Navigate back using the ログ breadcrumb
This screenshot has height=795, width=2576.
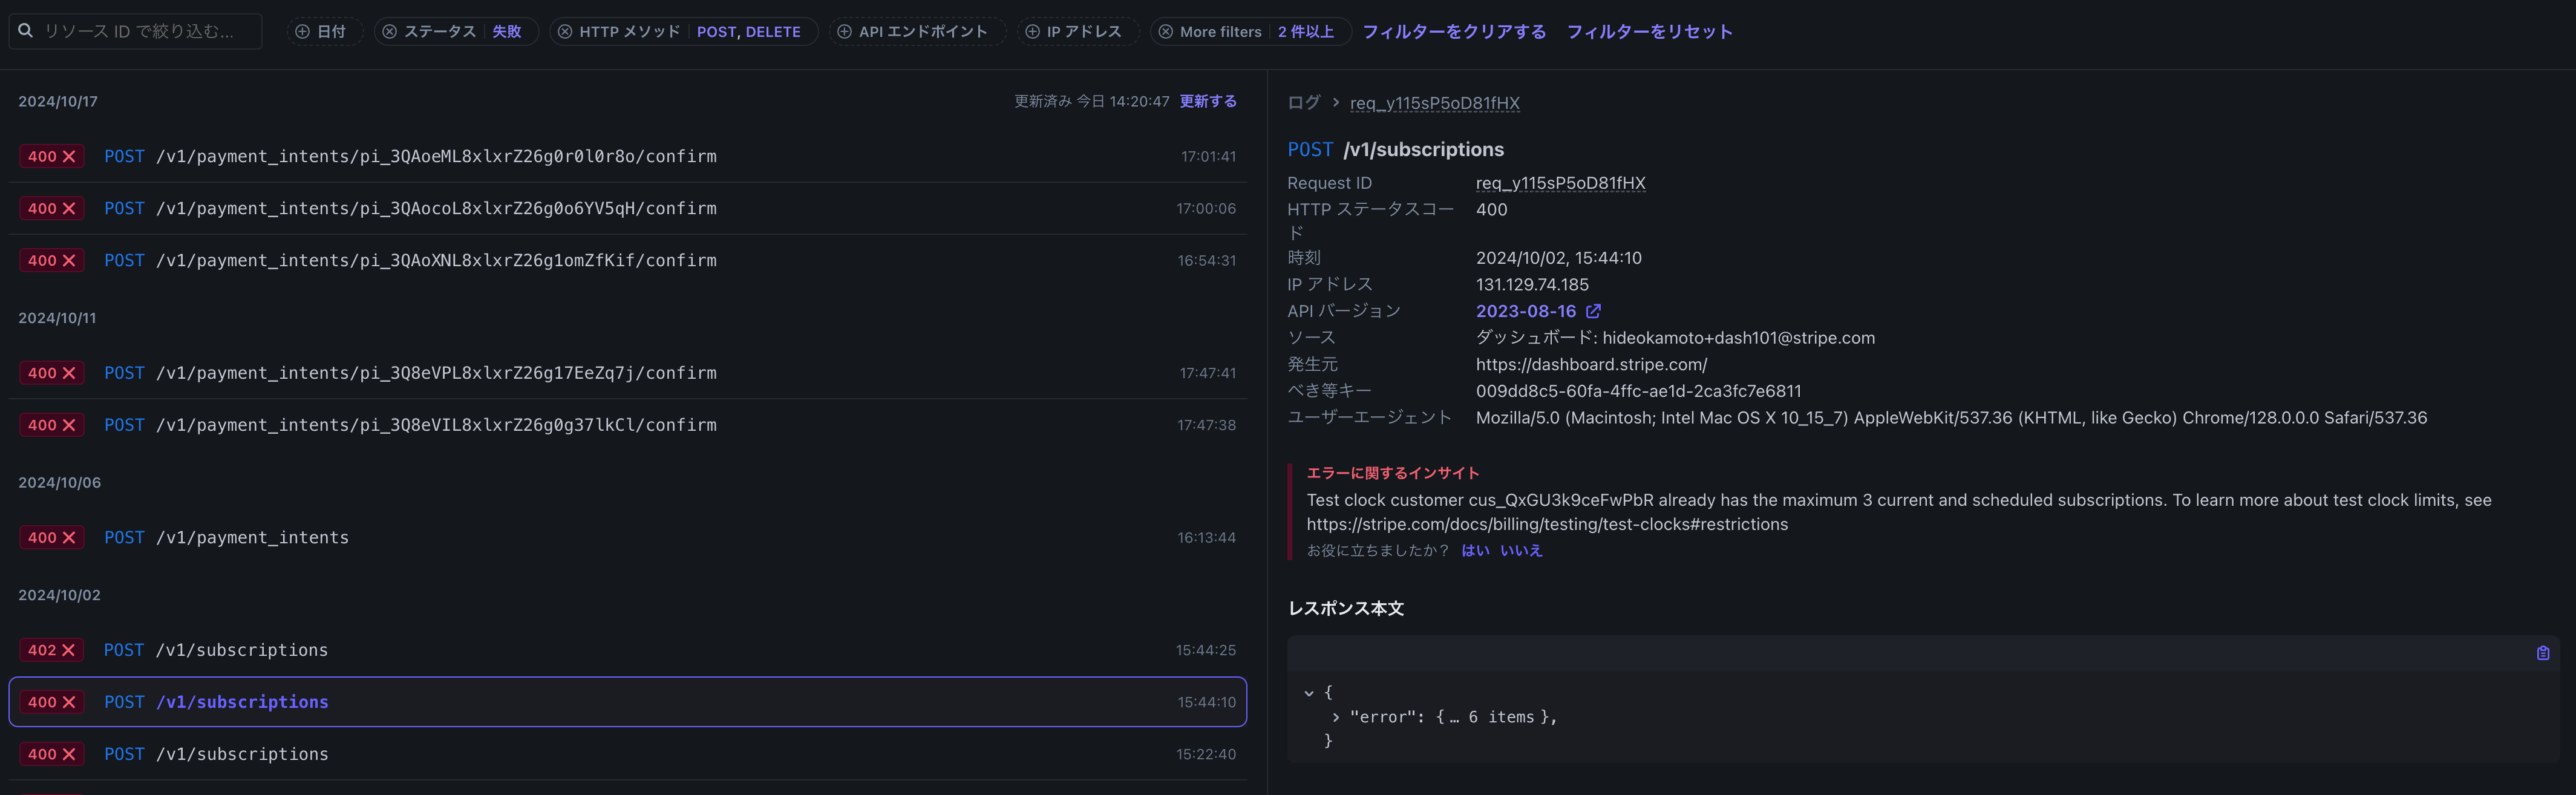pos(1304,102)
